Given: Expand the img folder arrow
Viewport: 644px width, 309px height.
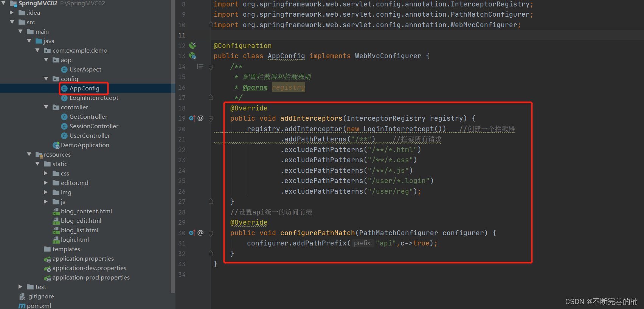Looking at the screenshot, I should click(x=46, y=192).
